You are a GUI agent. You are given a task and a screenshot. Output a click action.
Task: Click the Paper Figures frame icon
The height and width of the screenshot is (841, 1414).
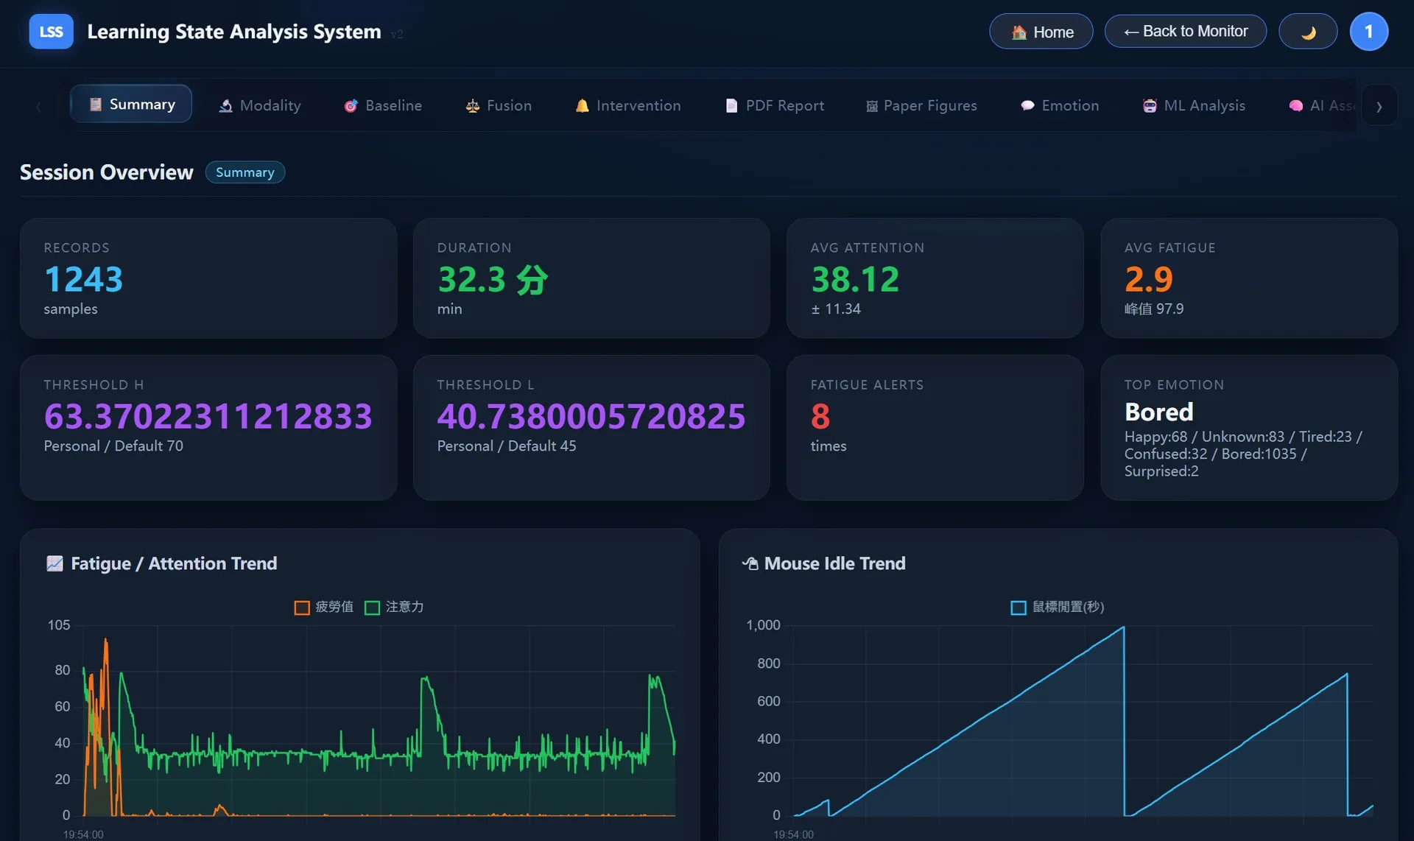871,106
